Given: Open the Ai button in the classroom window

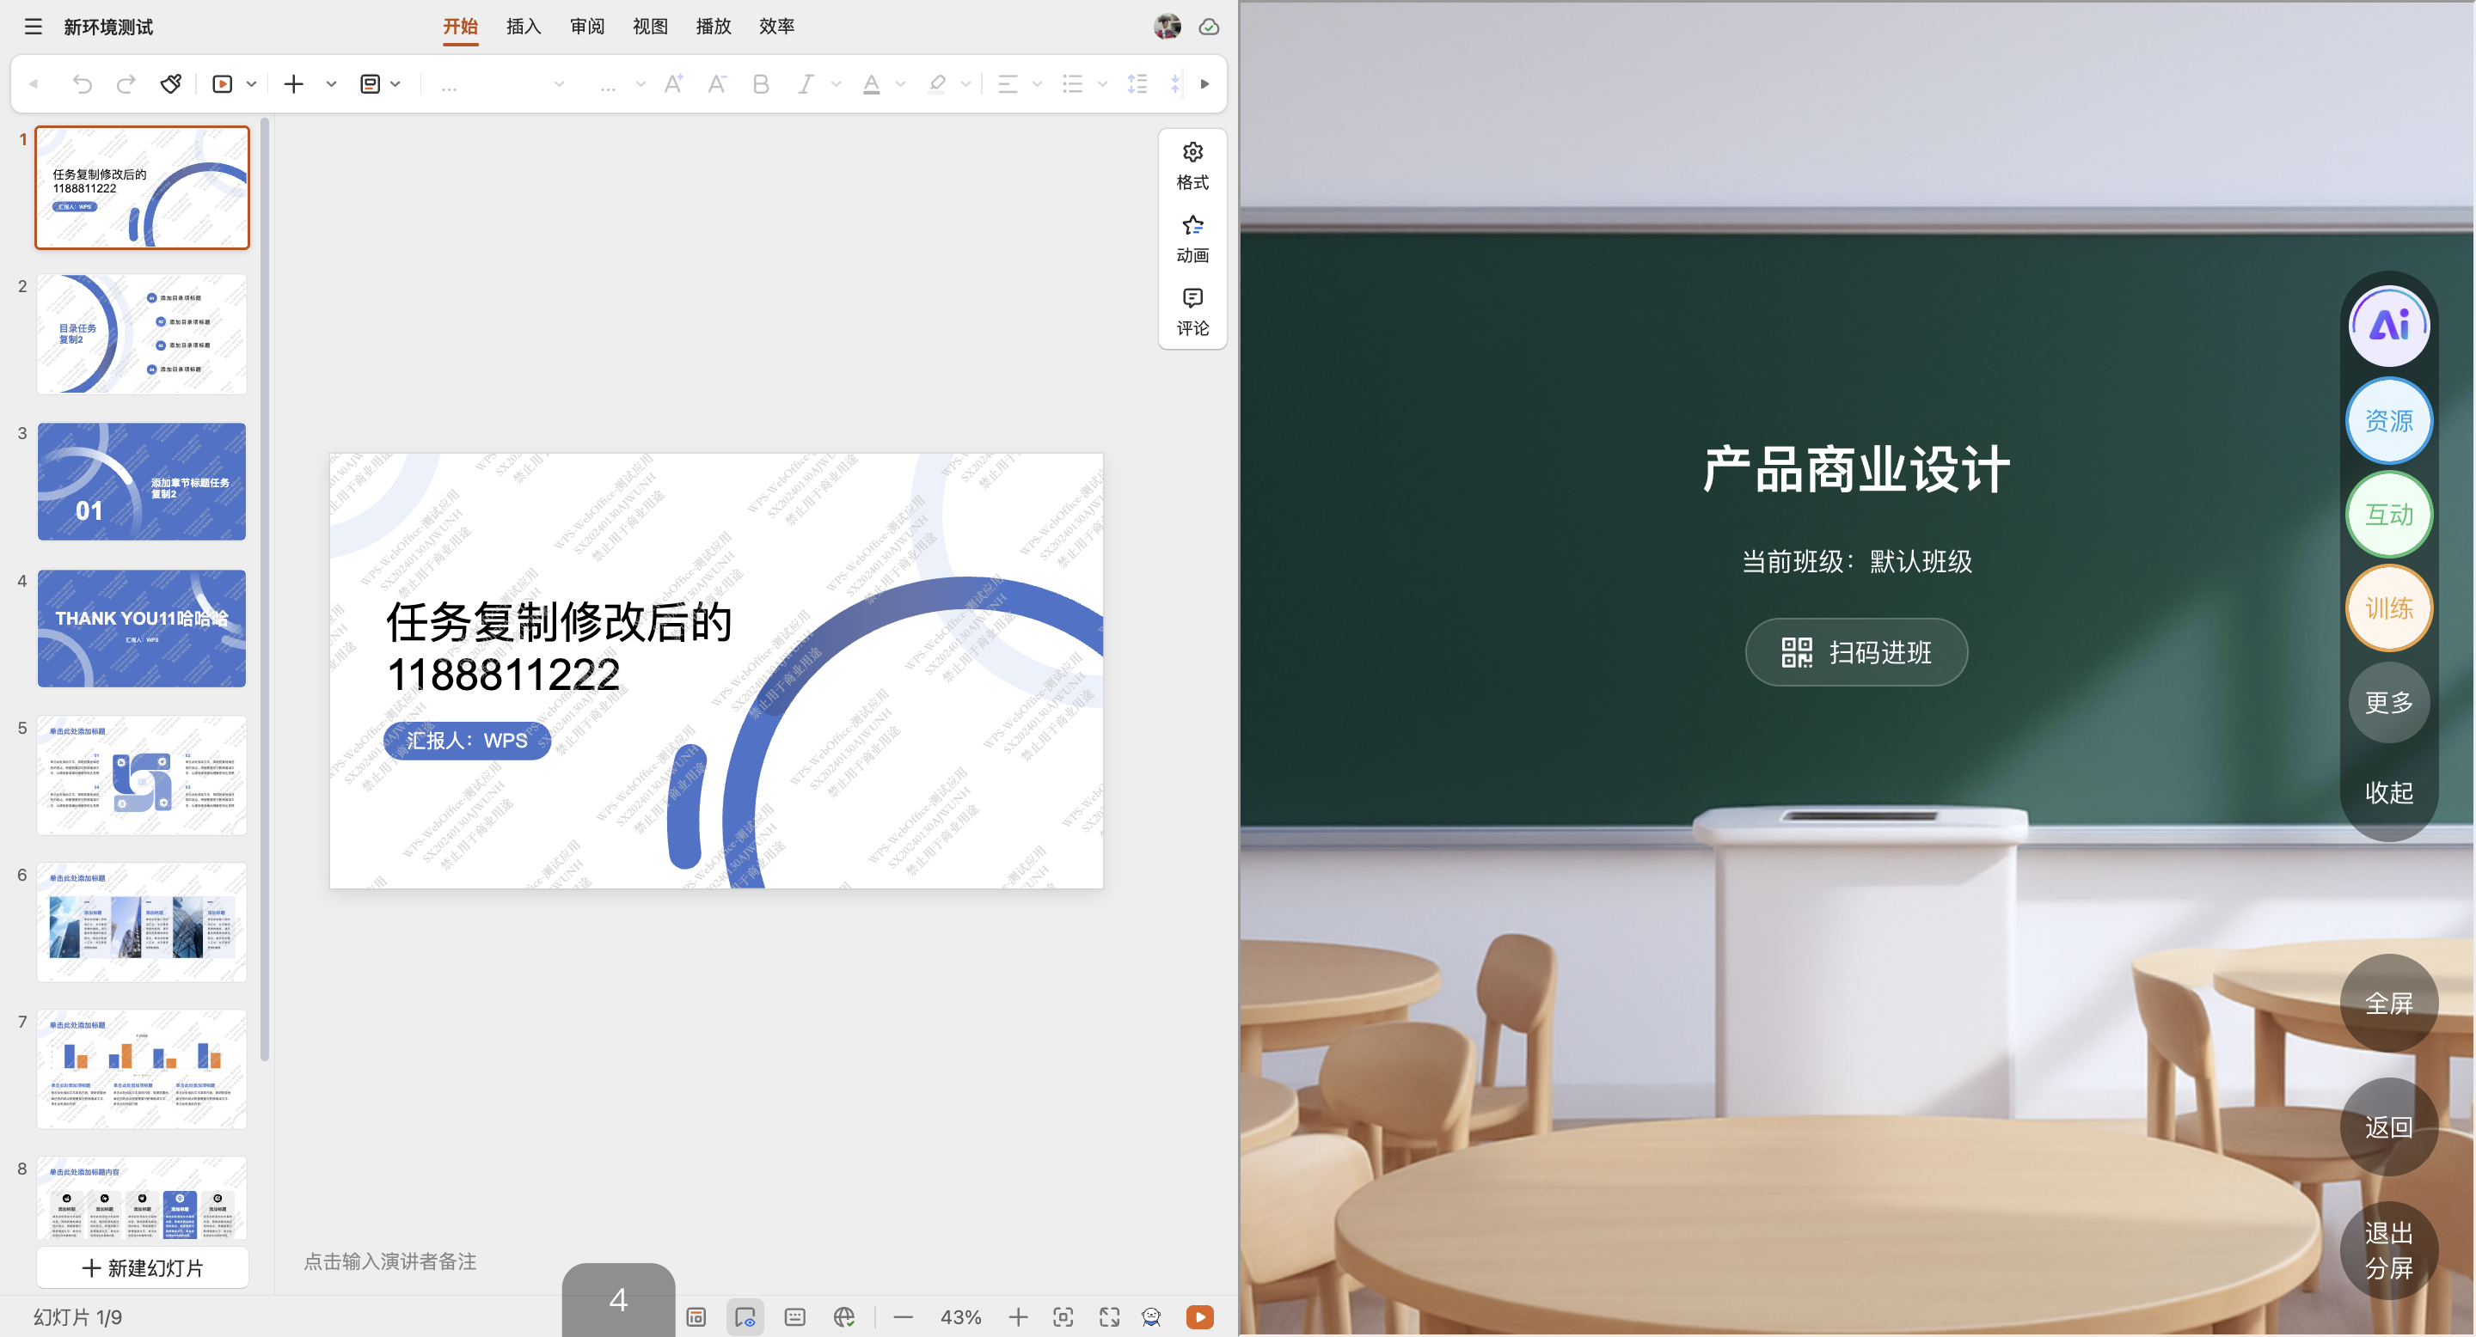Looking at the screenshot, I should [x=2389, y=326].
